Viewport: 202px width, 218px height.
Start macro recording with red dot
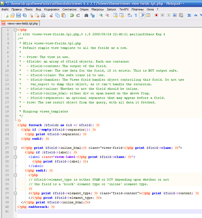156,15
